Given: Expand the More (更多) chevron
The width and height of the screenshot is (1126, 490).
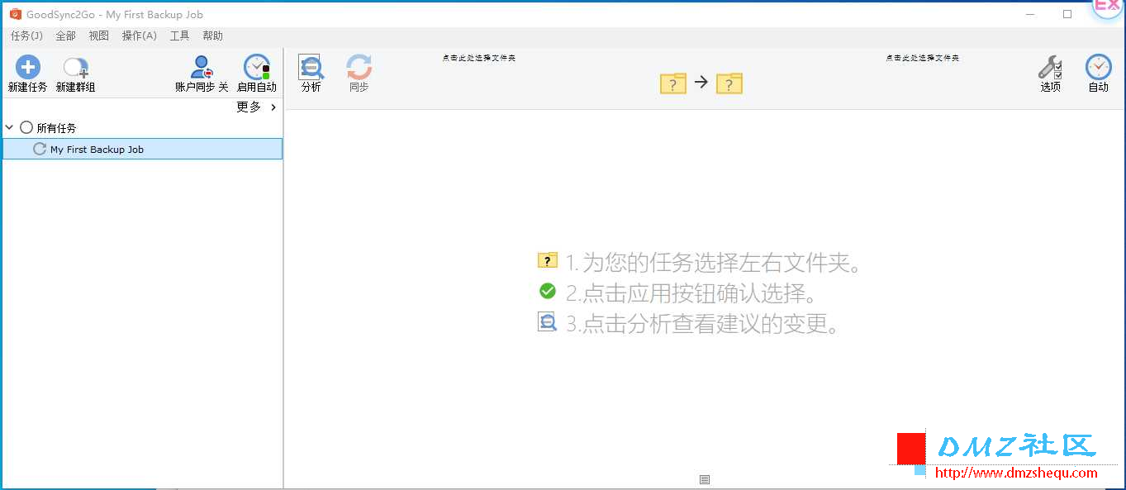Looking at the screenshot, I should [x=273, y=107].
